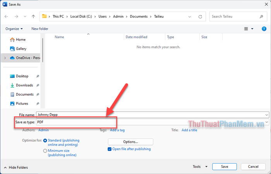Click the pin icon beside Desktop
The width and height of the screenshot is (271, 174).
coord(38,76)
